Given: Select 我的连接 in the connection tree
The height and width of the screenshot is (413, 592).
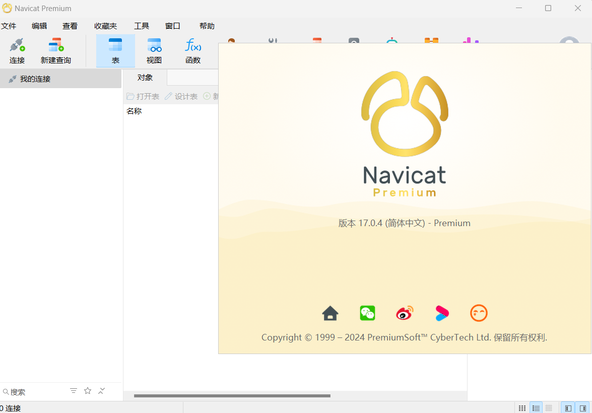Looking at the screenshot, I should click(x=61, y=79).
